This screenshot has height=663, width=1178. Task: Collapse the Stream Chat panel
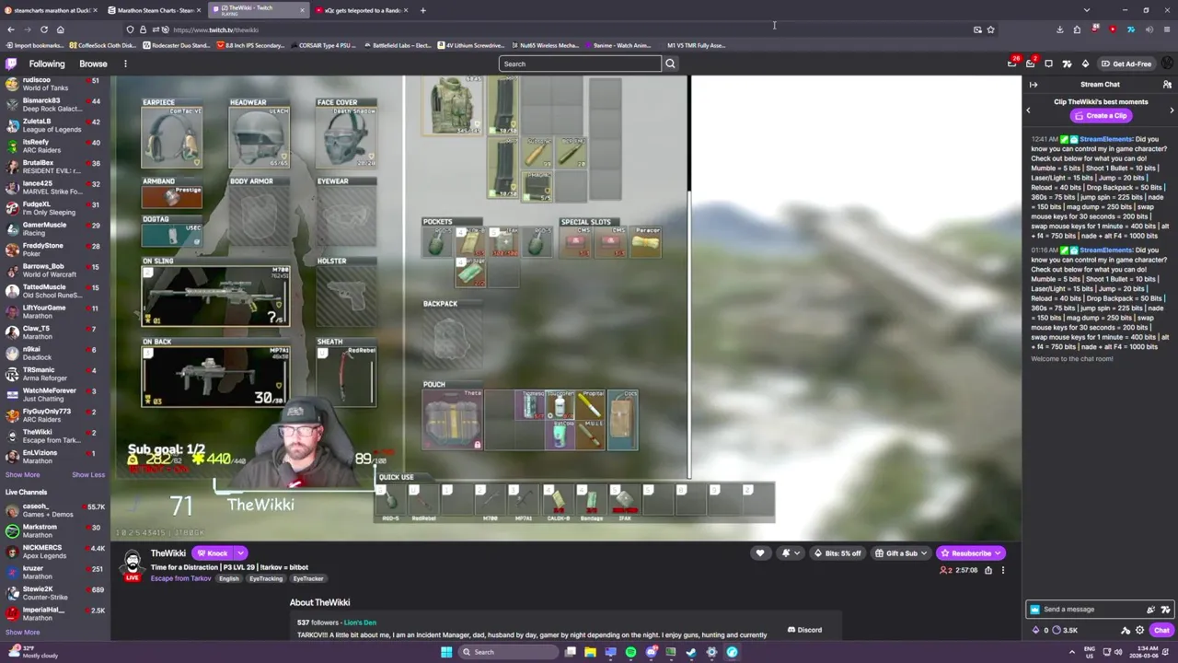(x=1034, y=84)
